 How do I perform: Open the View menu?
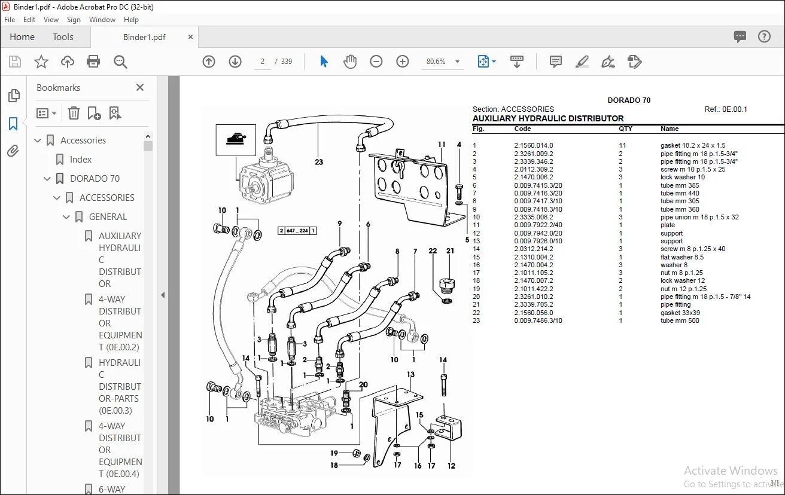[51, 20]
